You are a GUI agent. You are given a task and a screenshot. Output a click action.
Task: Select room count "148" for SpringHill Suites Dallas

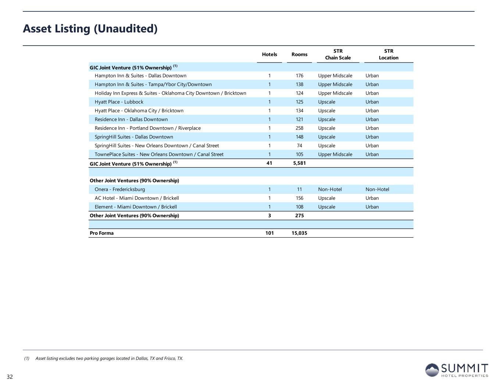coord(299,137)
